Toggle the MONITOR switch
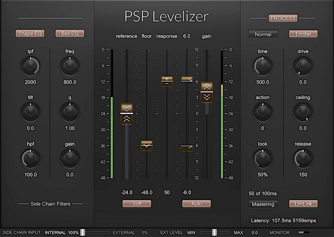 click(x=304, y=232)
